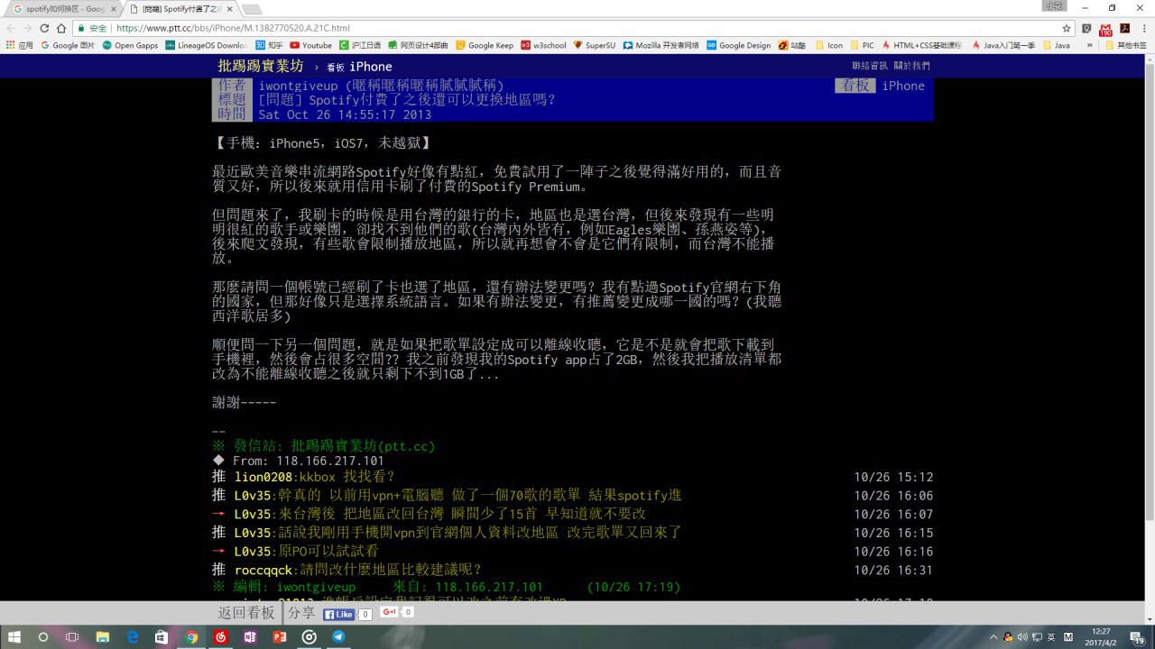Click 返回看板 to return to board

click(245, 613)
